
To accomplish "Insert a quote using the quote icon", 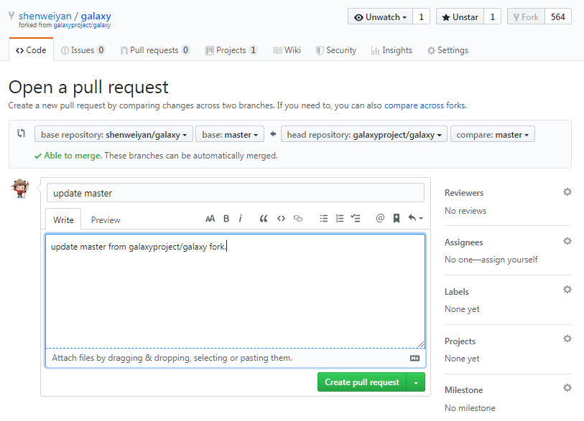I will point(264,219).
